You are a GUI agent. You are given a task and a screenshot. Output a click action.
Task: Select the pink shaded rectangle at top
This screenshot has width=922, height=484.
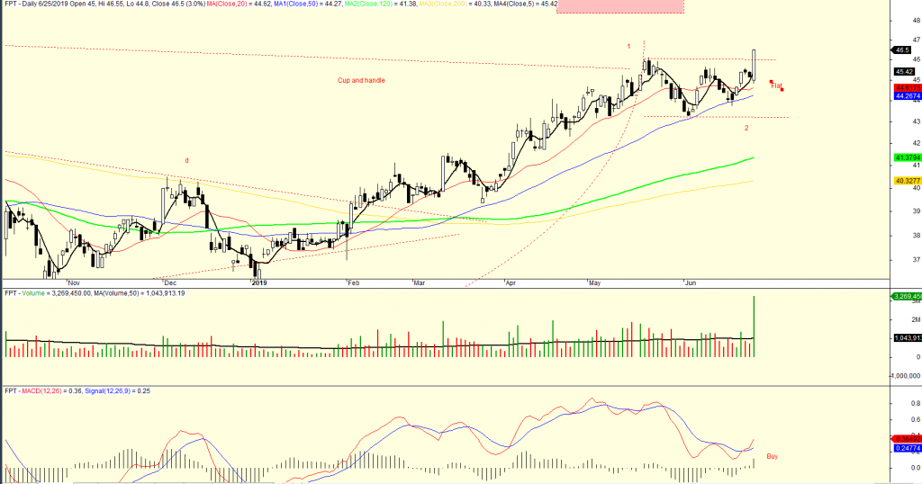(620, 6)
